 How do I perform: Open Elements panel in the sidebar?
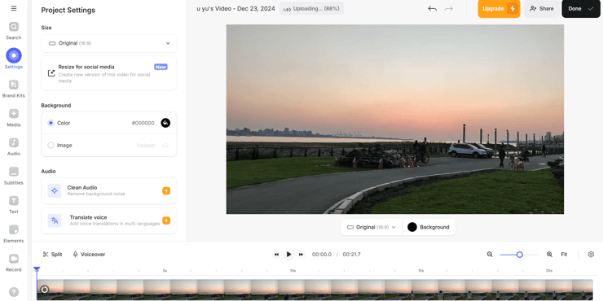click(x=14, y=233)
